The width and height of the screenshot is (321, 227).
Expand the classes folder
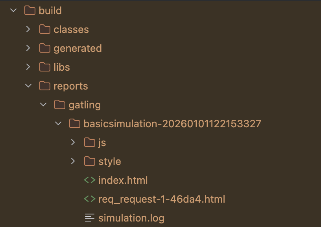tap(28, 29)
